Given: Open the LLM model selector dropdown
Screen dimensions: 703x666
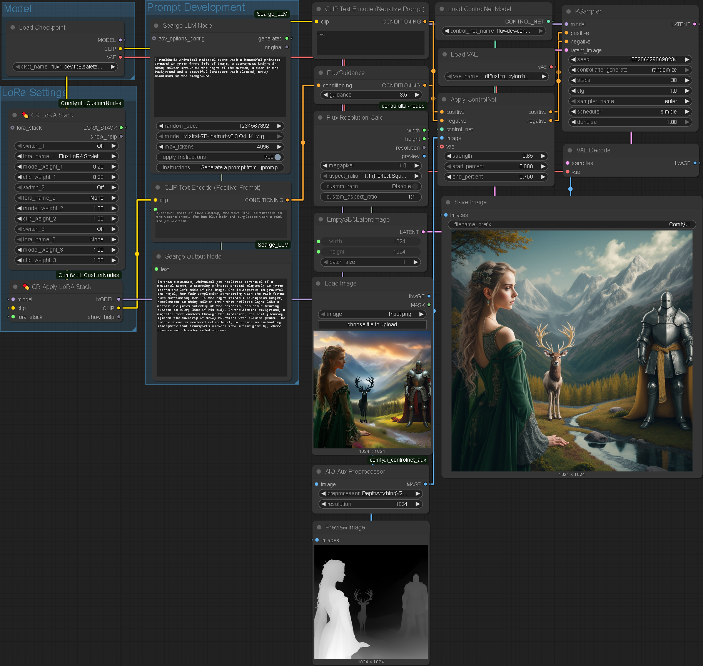Looking at the screenshot, I should point(220,136).
